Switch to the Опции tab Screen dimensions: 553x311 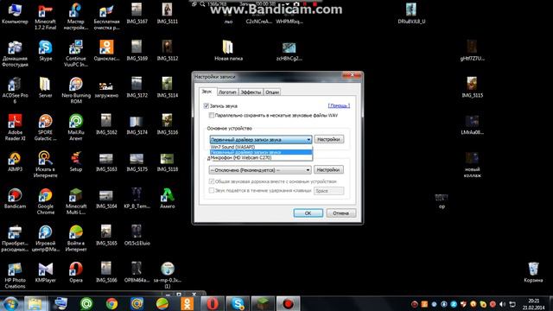tap(272, 92)
